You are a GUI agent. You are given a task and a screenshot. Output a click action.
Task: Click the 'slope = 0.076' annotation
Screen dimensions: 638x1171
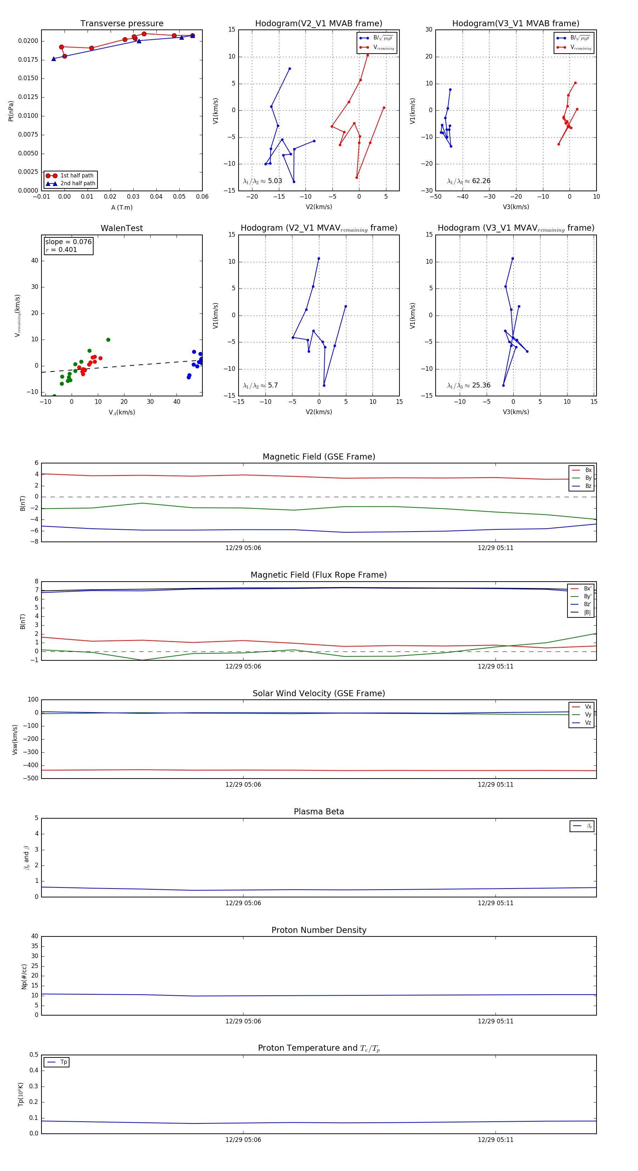68,242
